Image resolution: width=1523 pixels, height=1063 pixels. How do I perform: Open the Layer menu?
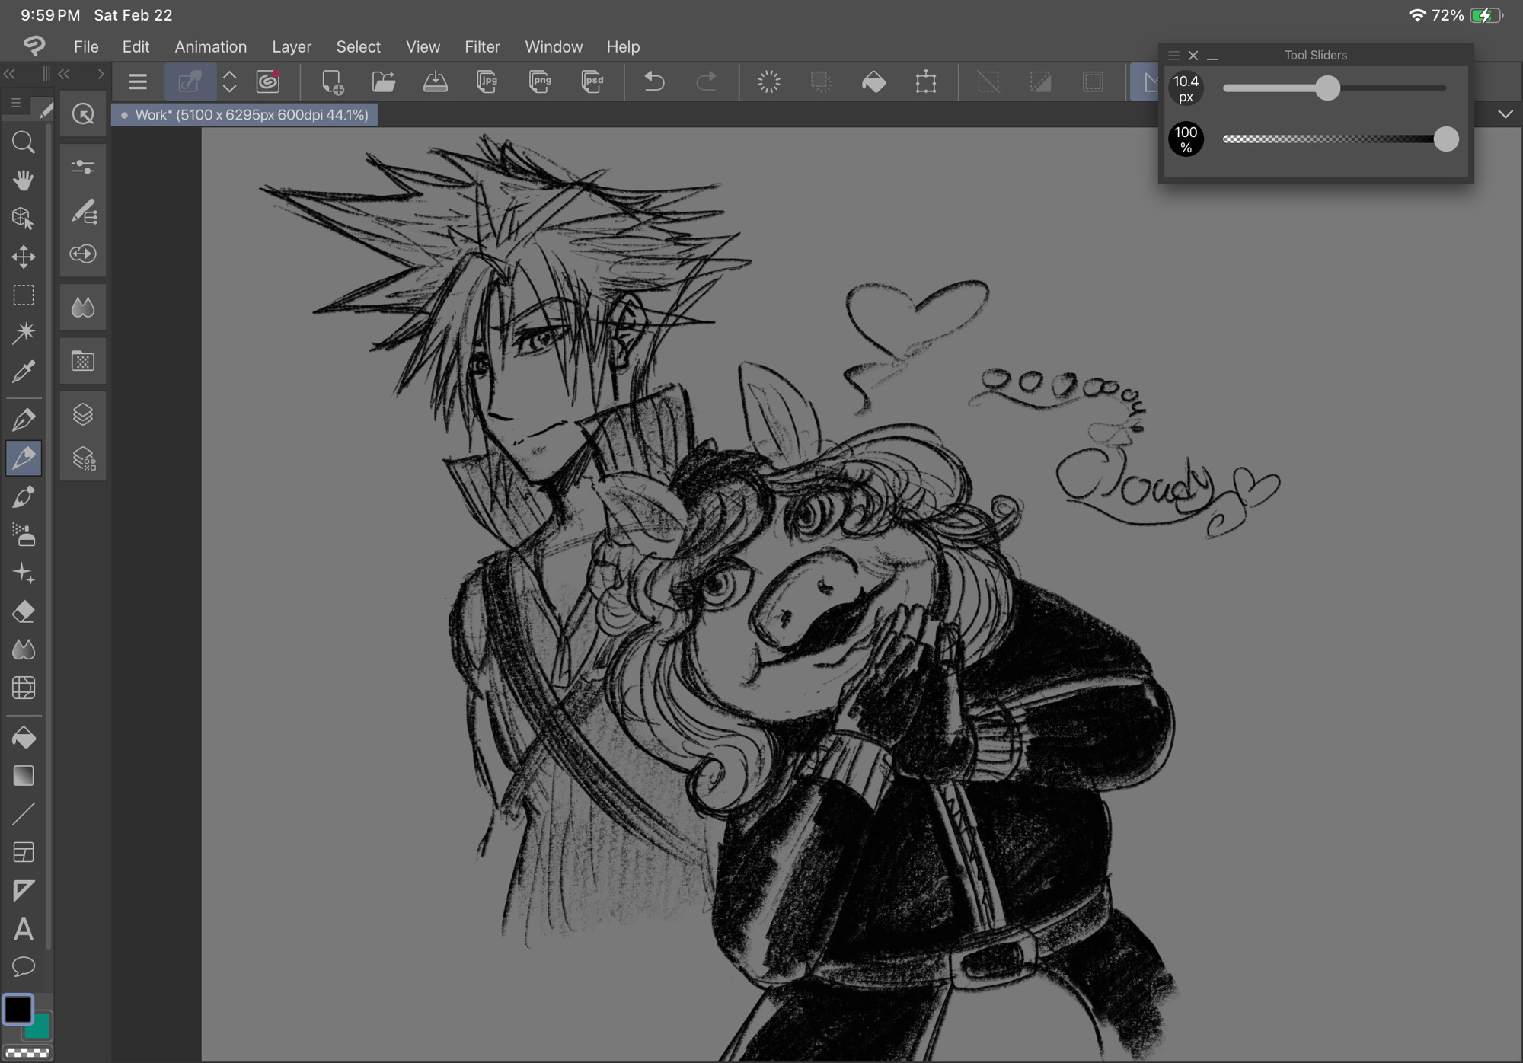292,46
